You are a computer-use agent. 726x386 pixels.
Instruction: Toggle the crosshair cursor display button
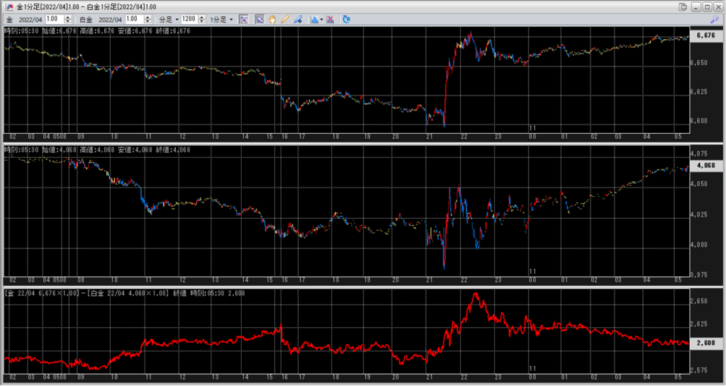point(243,19)
